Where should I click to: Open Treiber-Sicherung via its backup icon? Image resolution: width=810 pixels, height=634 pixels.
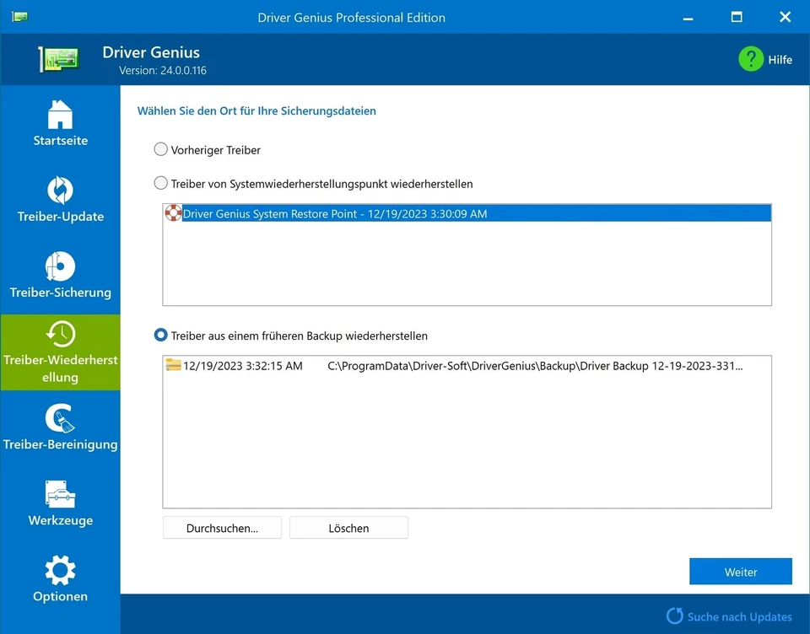60,265
